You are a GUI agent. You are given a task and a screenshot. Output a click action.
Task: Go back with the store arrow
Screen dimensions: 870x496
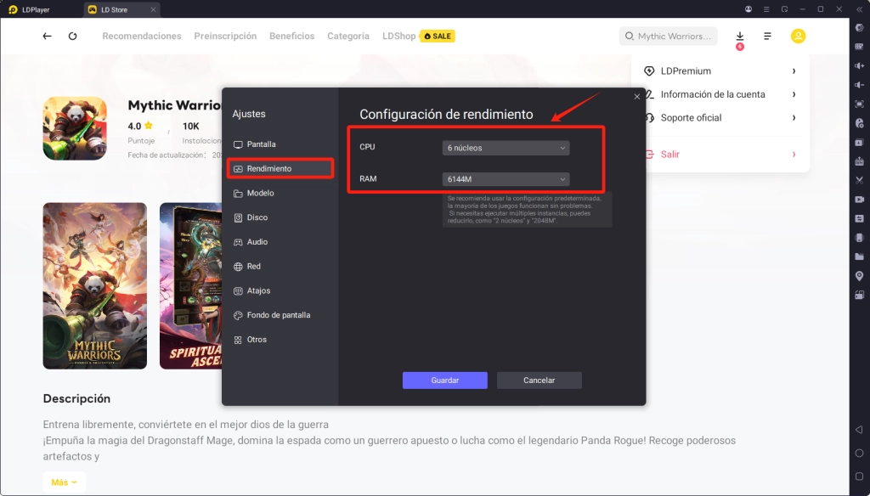(48, 36)
